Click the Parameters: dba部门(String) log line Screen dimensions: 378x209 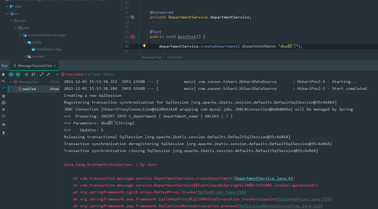point(99,123)
